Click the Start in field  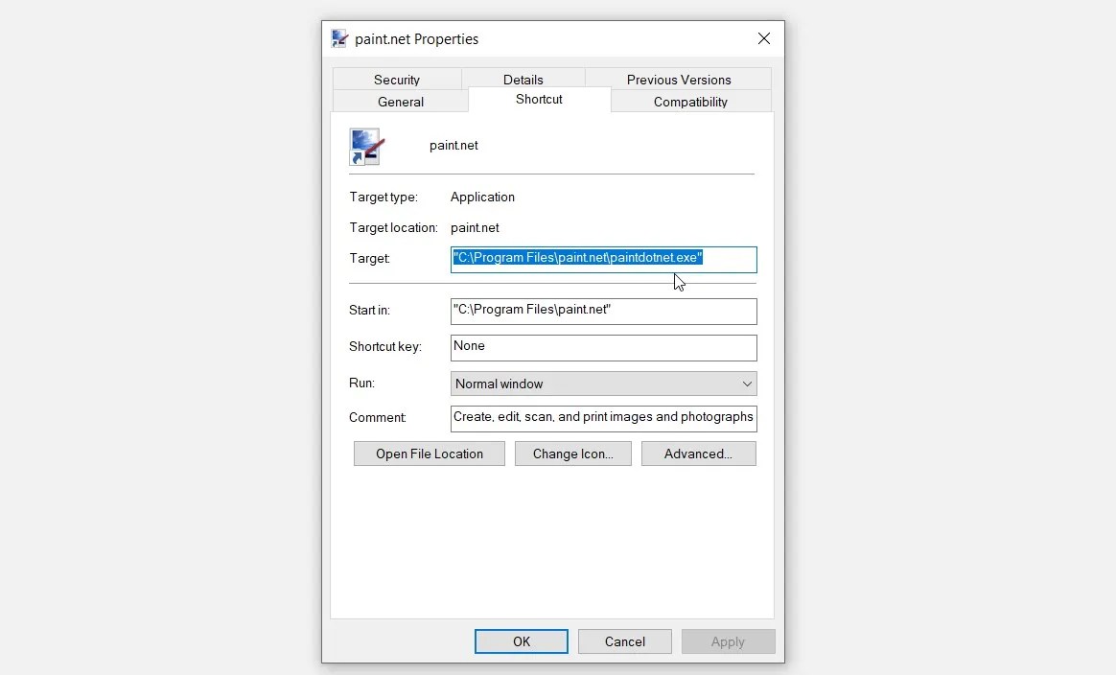pos(602,311)
